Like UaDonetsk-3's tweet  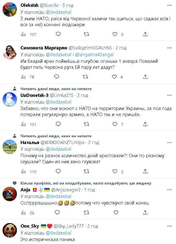tap(115, 124)
